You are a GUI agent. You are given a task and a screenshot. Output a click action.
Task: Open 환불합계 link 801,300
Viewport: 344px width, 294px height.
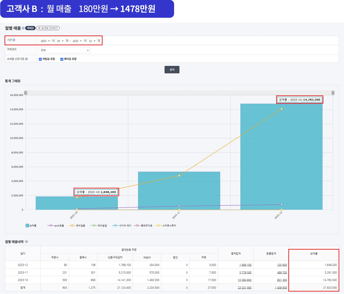282,280
